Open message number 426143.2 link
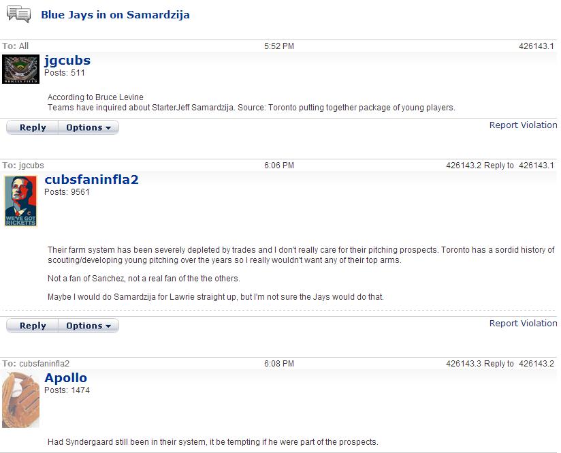 pyautogui.click(x=464, y=166)
